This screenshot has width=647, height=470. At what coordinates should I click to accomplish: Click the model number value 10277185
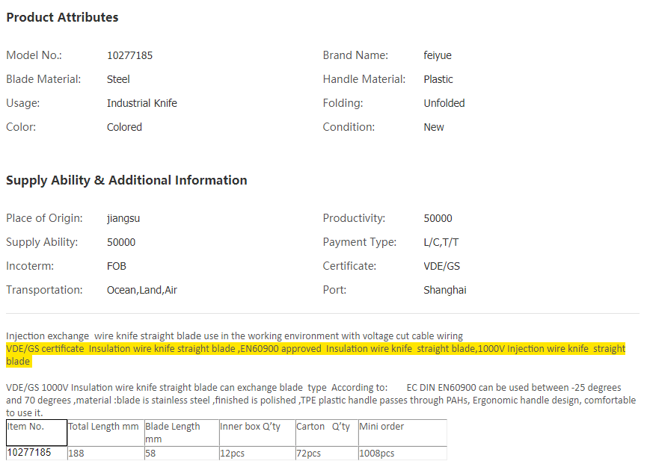129,55
